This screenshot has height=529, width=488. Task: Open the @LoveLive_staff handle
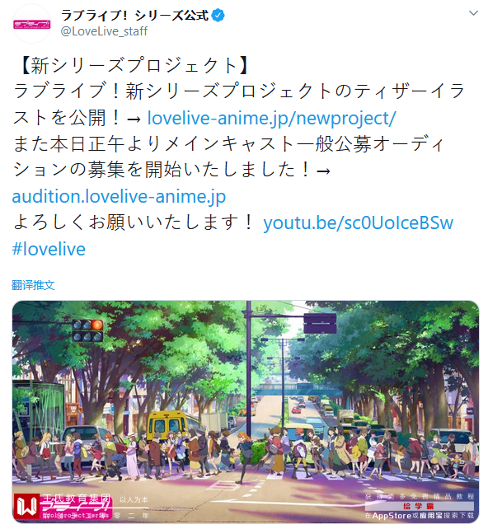(x=104, y=31)
